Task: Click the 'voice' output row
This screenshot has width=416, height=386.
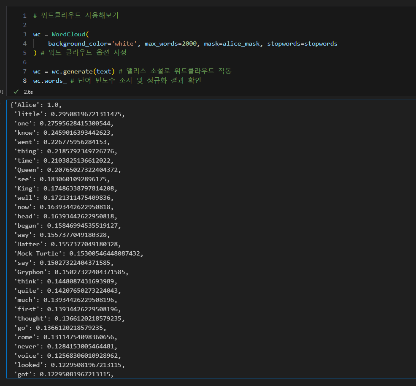Action: (x=68, y=356)
